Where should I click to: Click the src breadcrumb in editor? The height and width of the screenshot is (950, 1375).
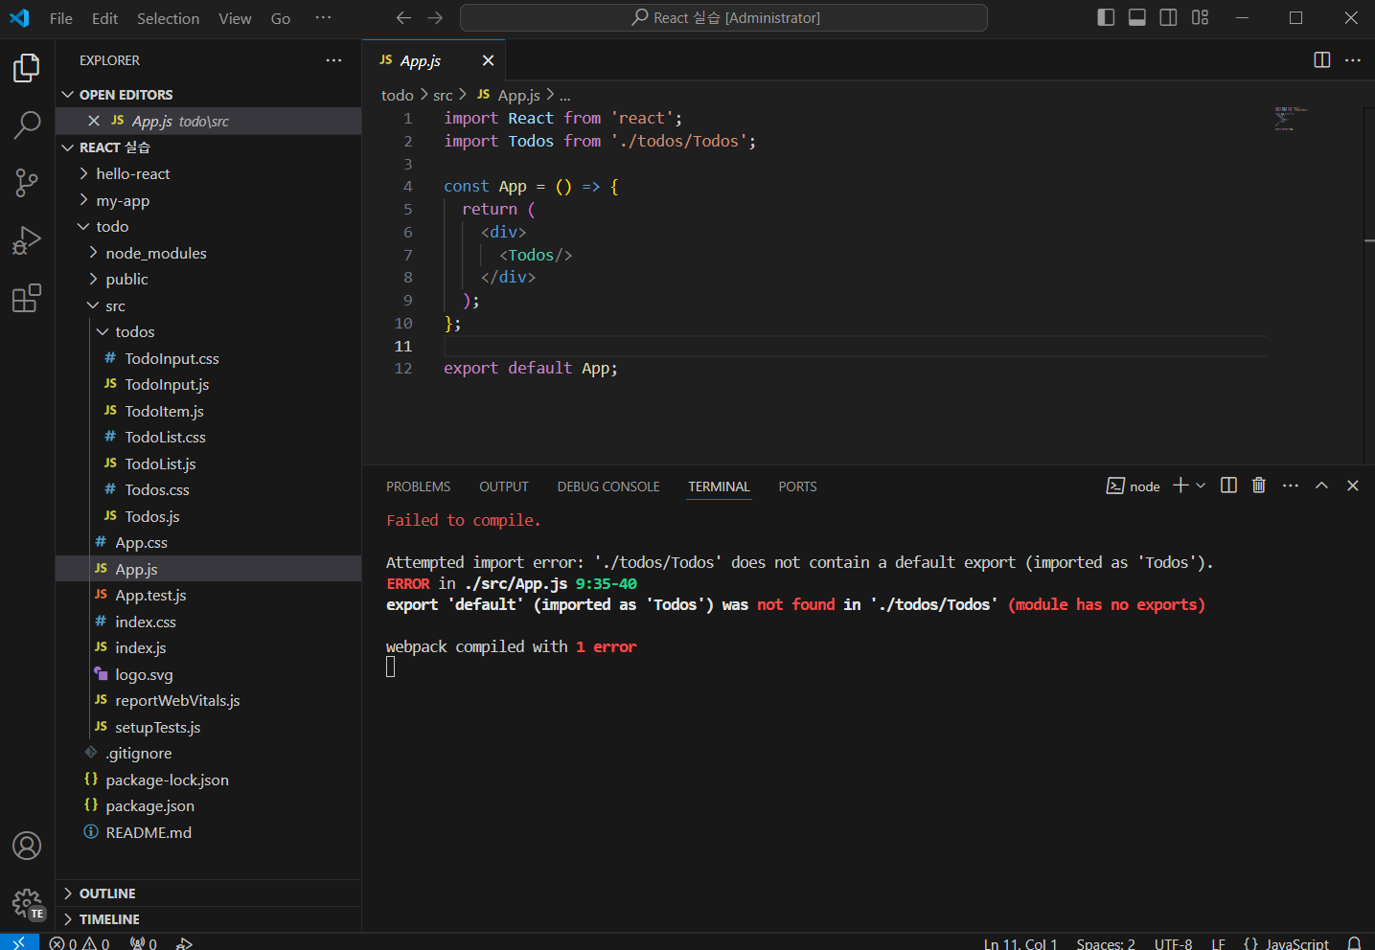[443, 95]
